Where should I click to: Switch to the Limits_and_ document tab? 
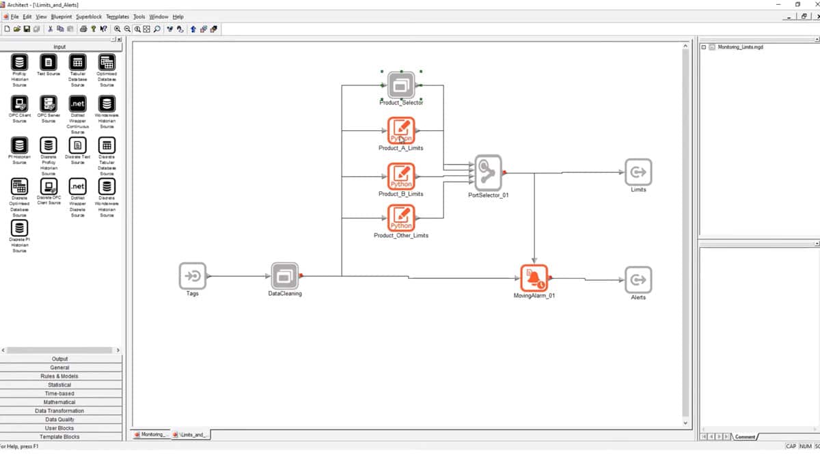[191, 434]
